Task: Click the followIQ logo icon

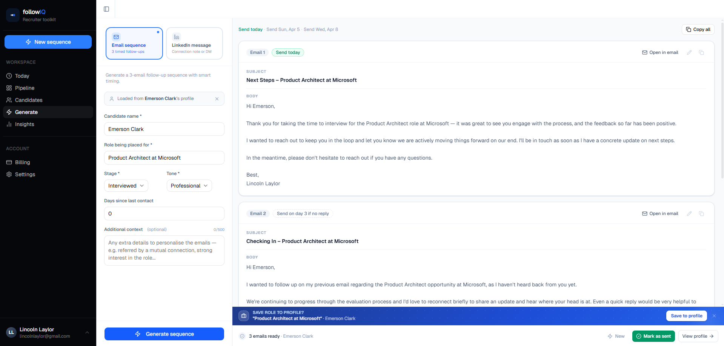Action: [x=13, y=15]
